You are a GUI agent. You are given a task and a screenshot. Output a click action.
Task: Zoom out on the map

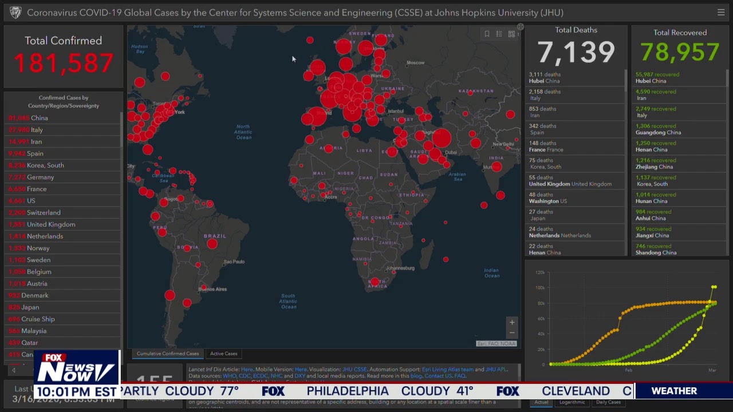click(512, 332)
